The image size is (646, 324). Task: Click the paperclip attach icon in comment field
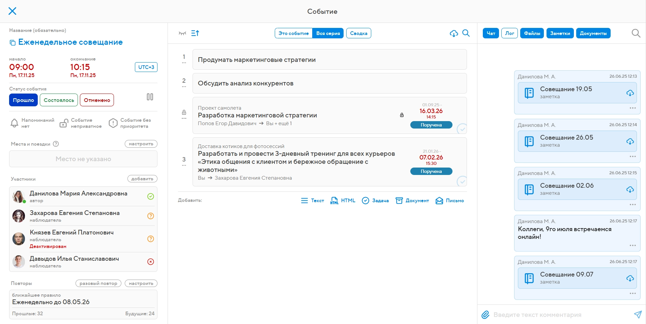[485, 315]
